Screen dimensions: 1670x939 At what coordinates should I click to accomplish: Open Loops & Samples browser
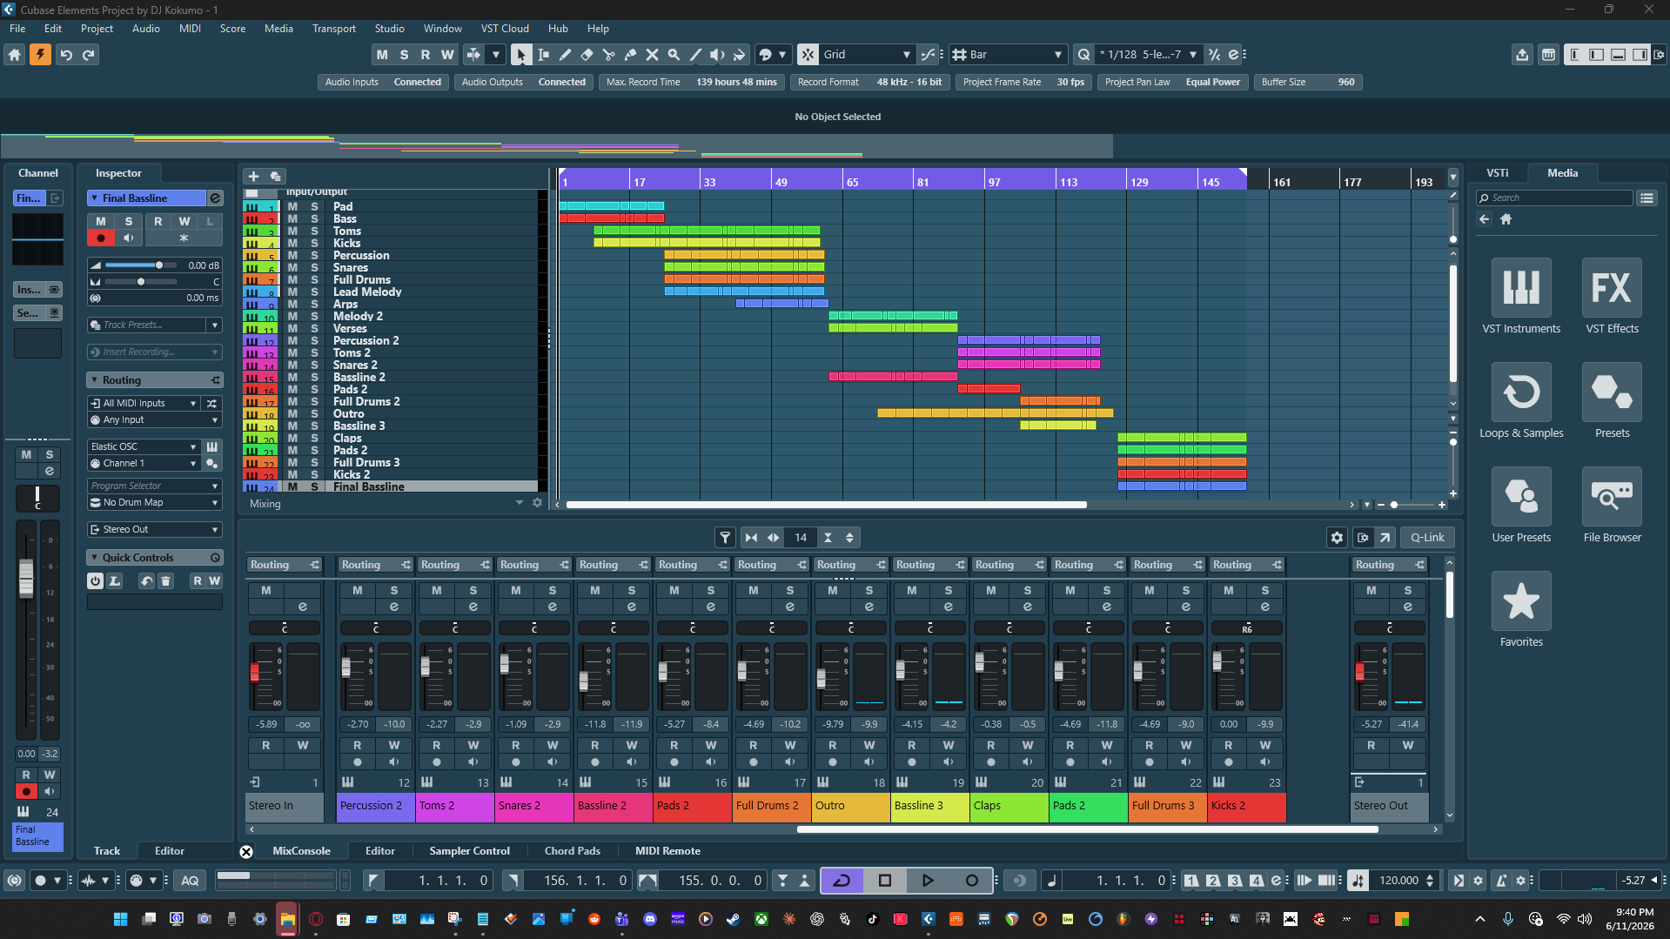[1521, 401]
